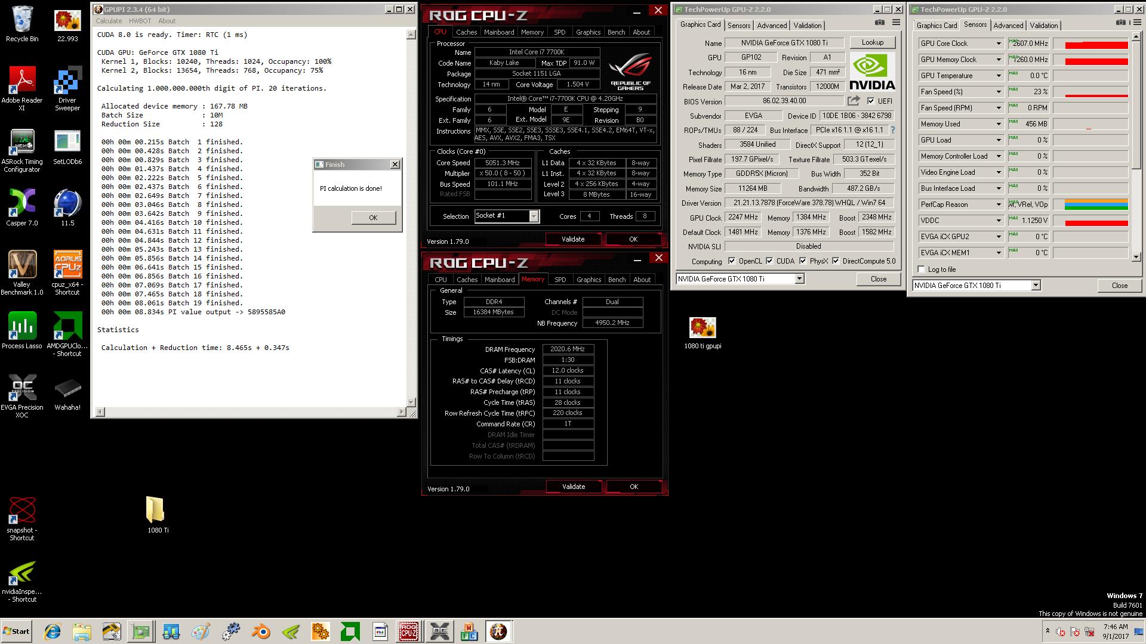The width and height of the screenshot is (1146, 644).
Task: Open the Recycle Bin desktop icon
Action: click(22, 24)
